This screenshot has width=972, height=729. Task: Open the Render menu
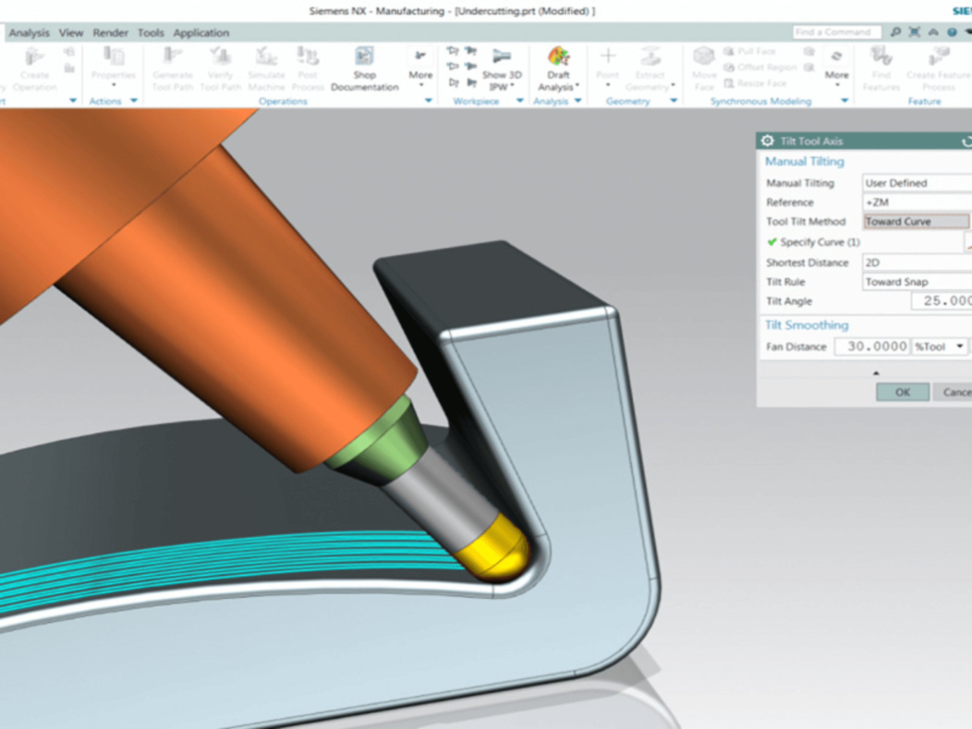coord(110,33)
